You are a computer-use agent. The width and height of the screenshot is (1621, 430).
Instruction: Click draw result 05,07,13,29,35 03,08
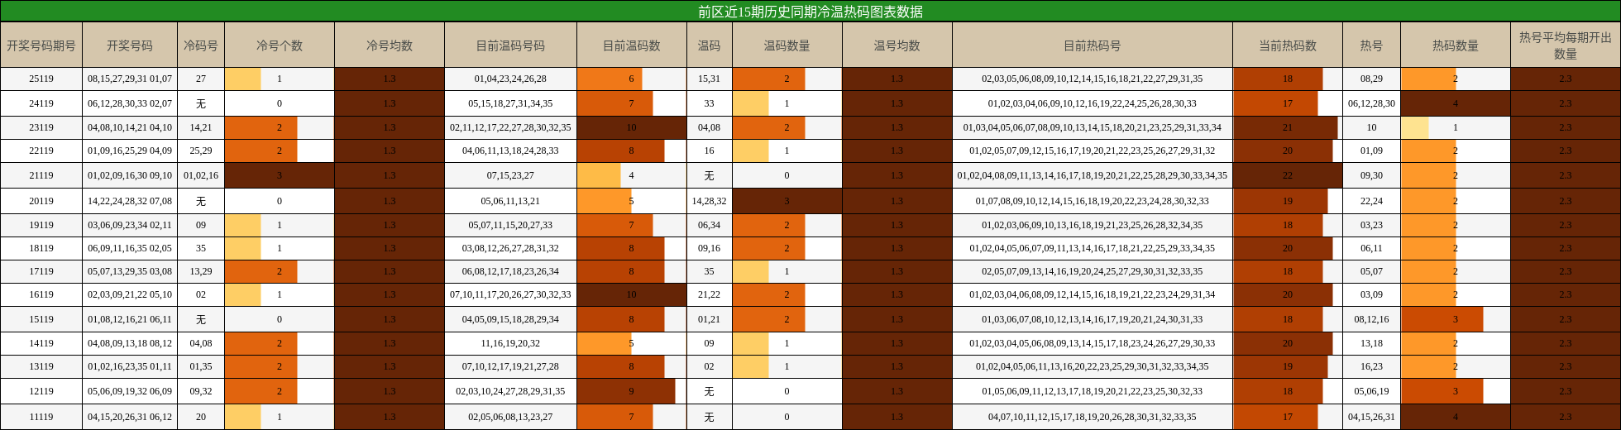click(130, 271)
